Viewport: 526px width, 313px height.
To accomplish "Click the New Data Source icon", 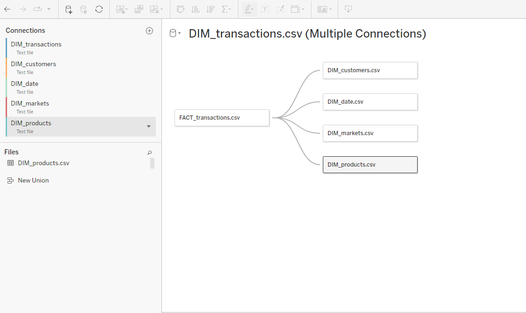I will coord(69,9).
